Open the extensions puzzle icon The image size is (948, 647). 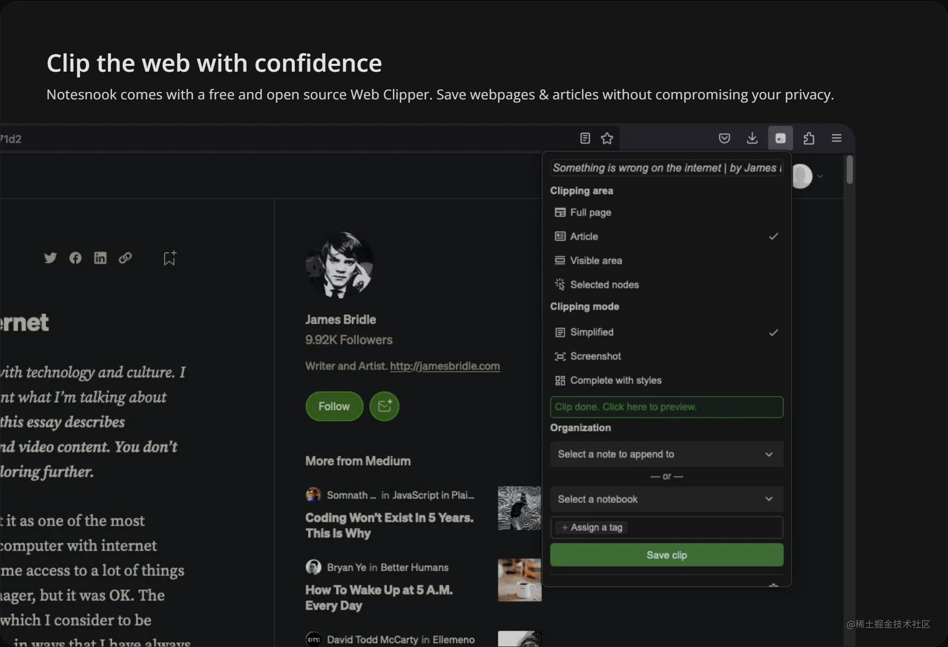(809, 138)
